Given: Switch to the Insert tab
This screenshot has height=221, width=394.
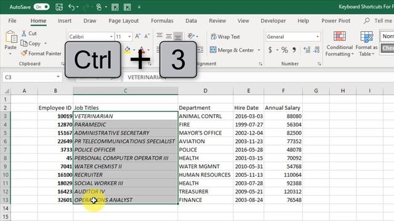Looking at the screenshot, I should pos(64,21).
